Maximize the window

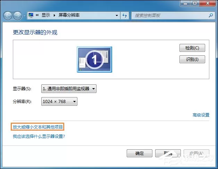tap(195, 3)
